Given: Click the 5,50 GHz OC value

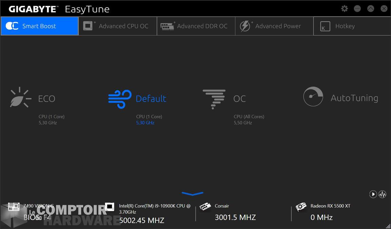Looking at the screenshot, I should pyautogui.click(x=243, y=122).
